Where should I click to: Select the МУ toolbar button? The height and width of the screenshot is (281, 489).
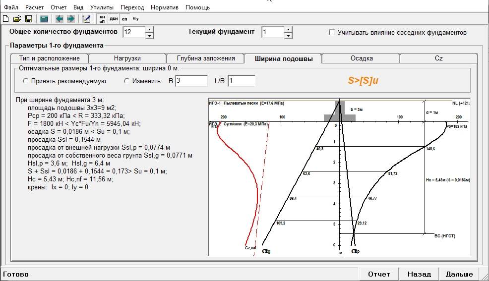(x=135, y=19)
